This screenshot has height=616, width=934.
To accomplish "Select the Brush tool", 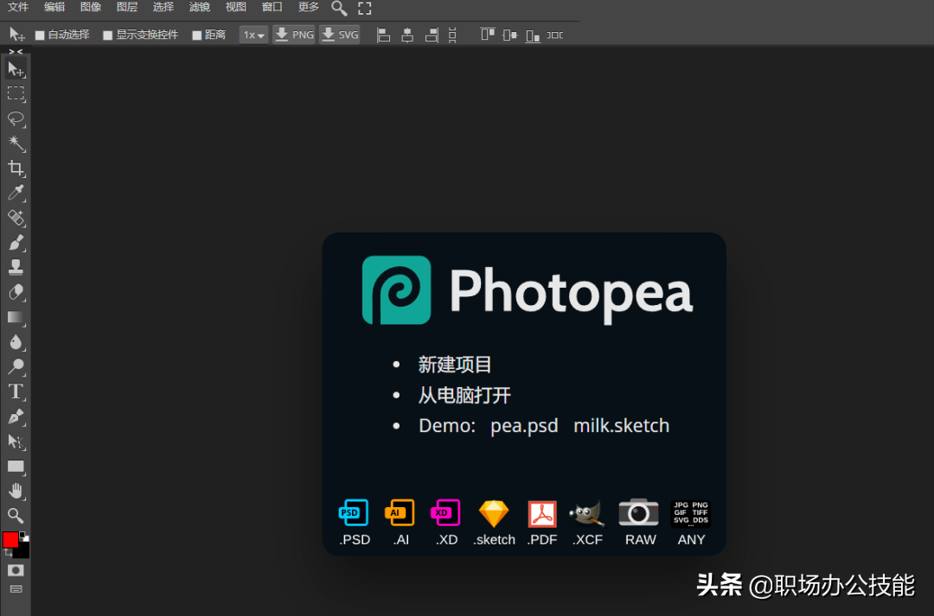I will tap(16, 243).
